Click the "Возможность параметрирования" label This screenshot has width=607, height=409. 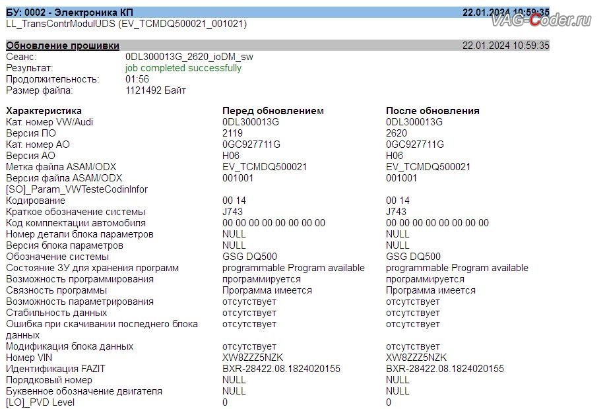coord(79,302)
